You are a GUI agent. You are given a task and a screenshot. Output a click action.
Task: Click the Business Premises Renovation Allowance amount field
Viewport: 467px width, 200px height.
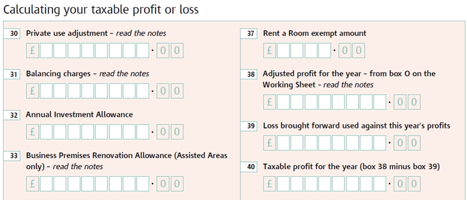[x=94, y=184]
